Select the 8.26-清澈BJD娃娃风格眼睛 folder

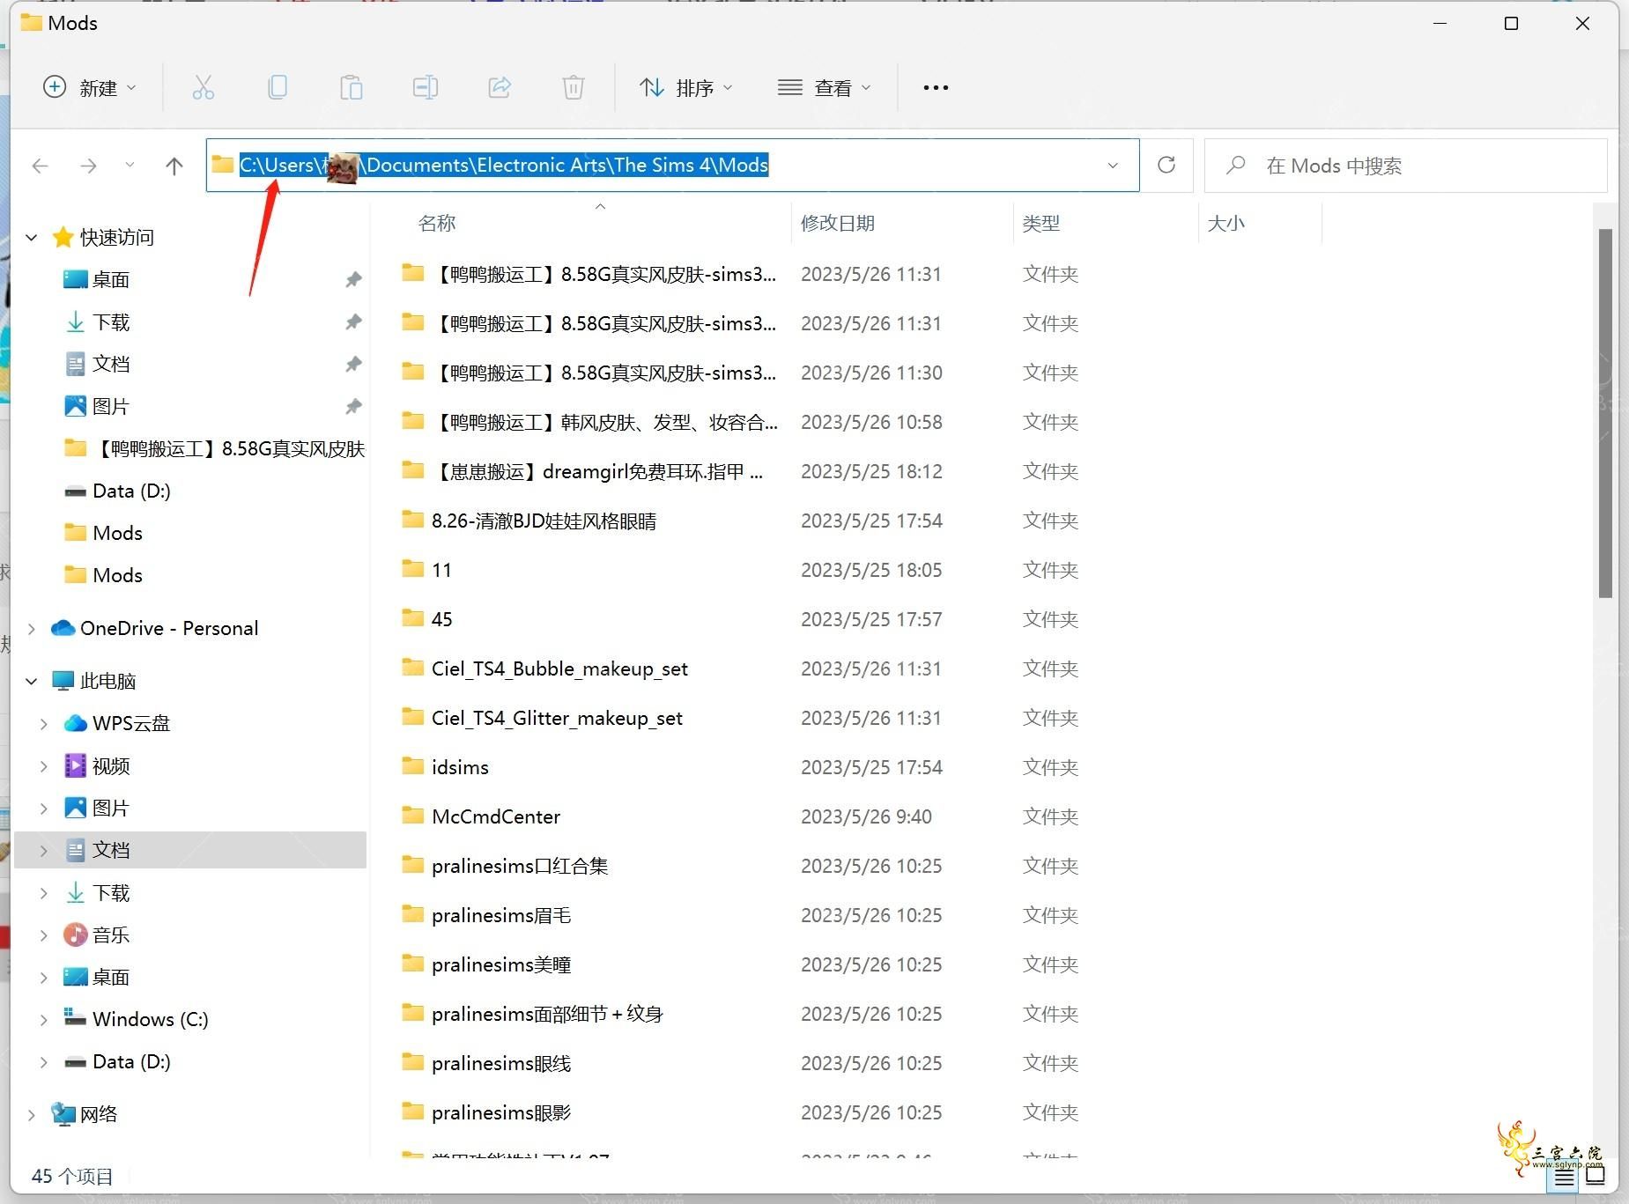[x=544, y=521]
